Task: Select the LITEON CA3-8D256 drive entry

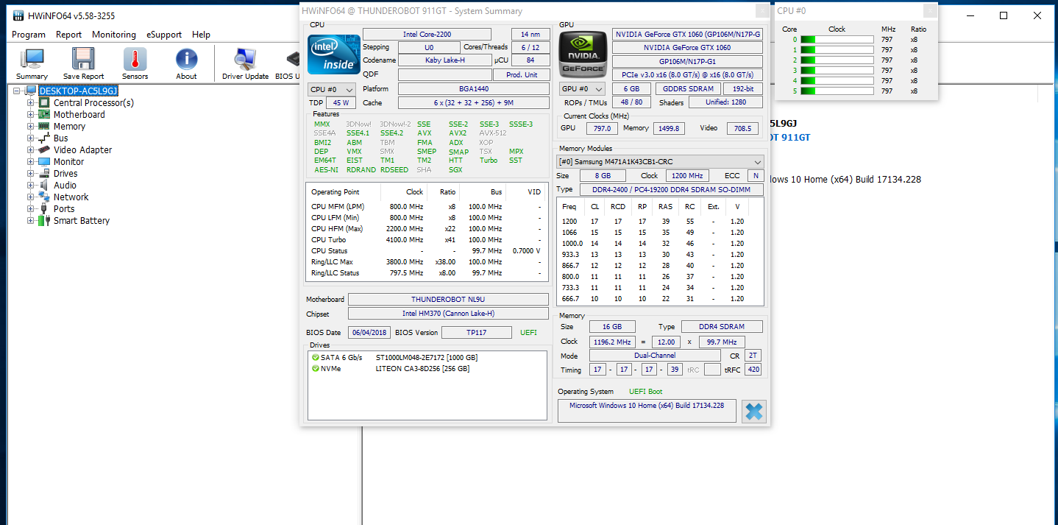Action: 422,369
